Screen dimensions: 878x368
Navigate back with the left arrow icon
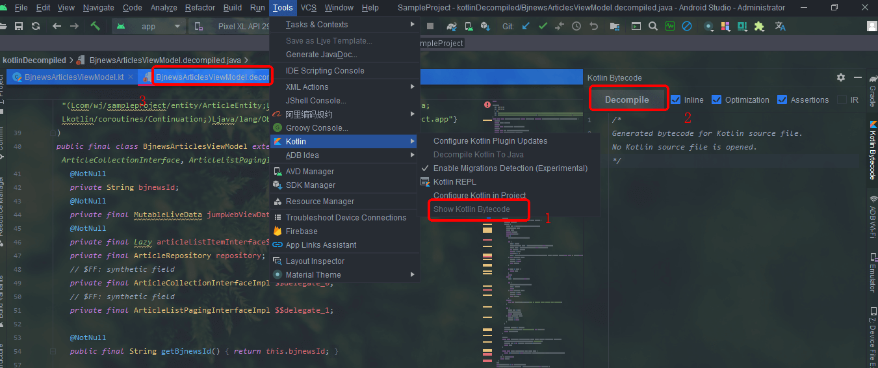click(57, 27)
